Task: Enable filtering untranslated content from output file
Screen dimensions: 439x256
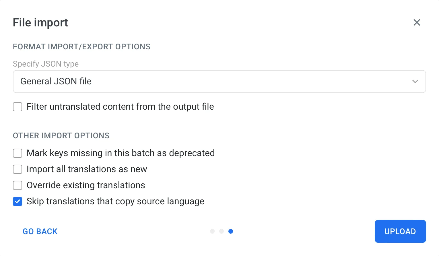Action: (18, 107)
